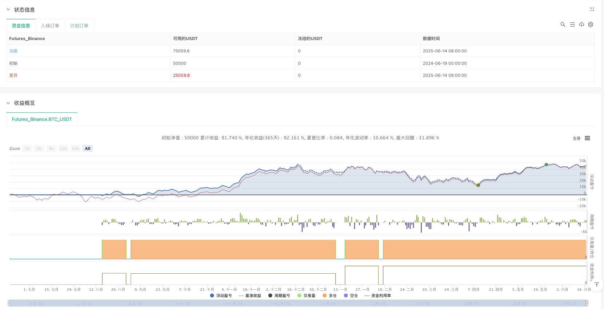Click the search icon in status panel

click(x=563, y=24)
